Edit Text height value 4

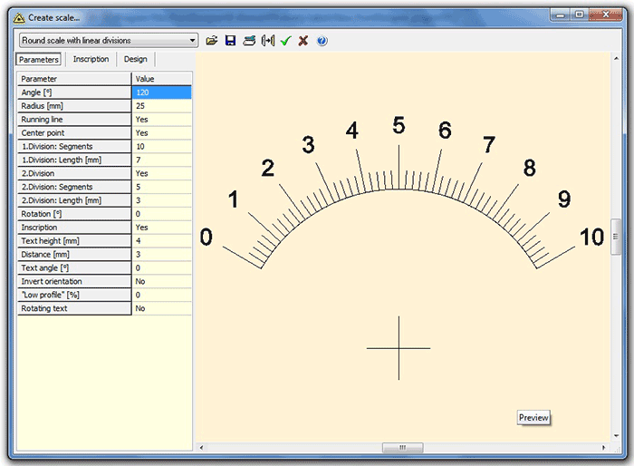[x=162, y=241]
